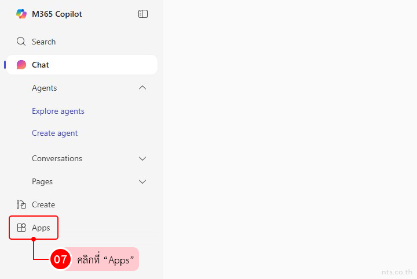Viewport: 417px width, 279px height.
Task: Click the red step 07 marker
Action: (60, 259)
